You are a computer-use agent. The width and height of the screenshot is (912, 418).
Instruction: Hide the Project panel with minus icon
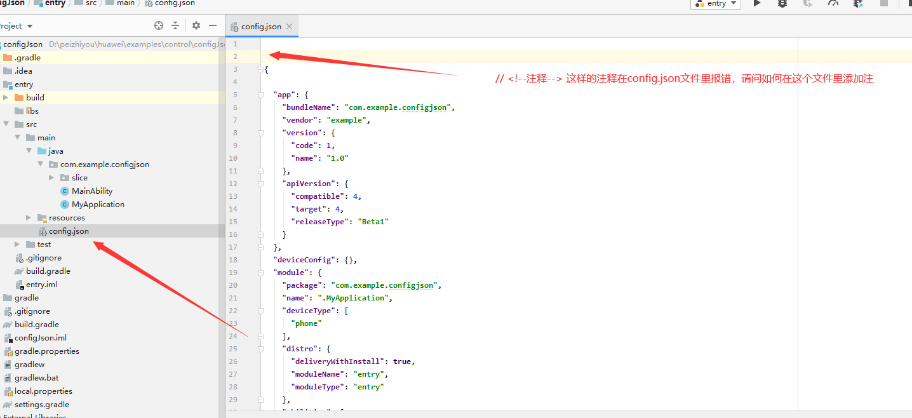tap(213, 25)
